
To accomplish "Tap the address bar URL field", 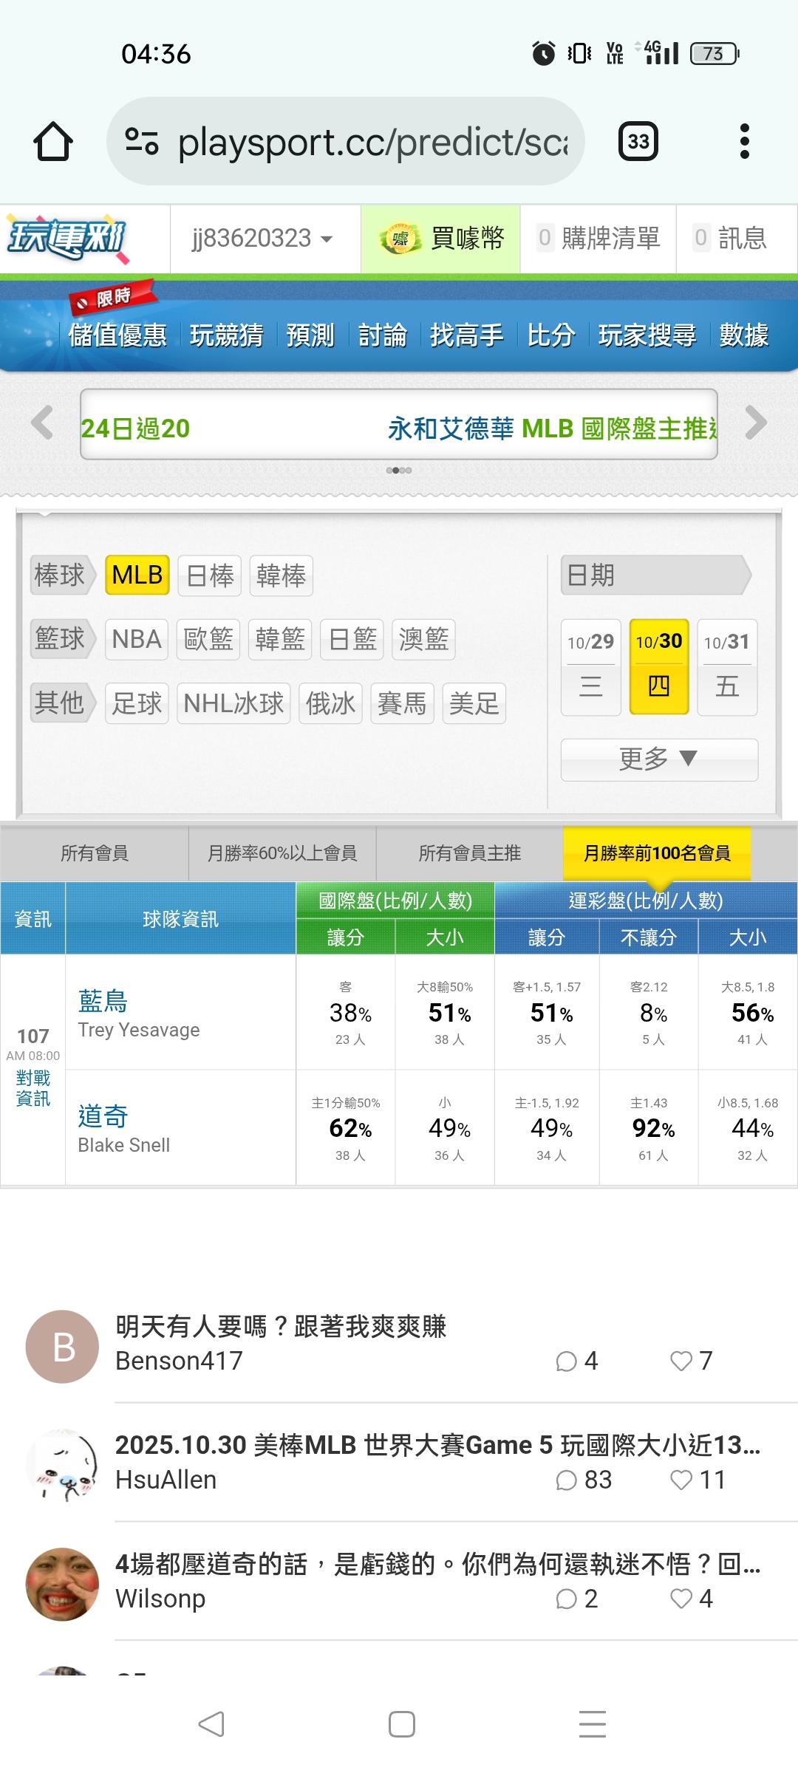I will [x=373, y=141].
